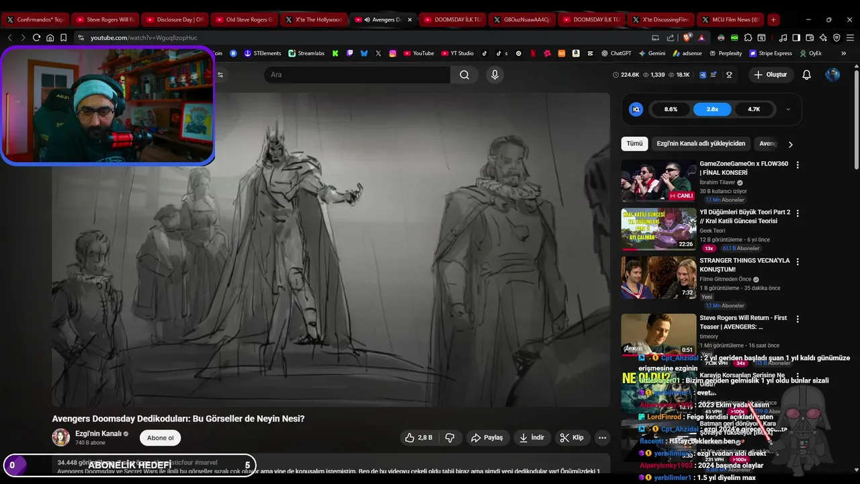The width and height of the screenshot is (860, 484).
Task: Click the search magnifier button
Action: point(464,75)
